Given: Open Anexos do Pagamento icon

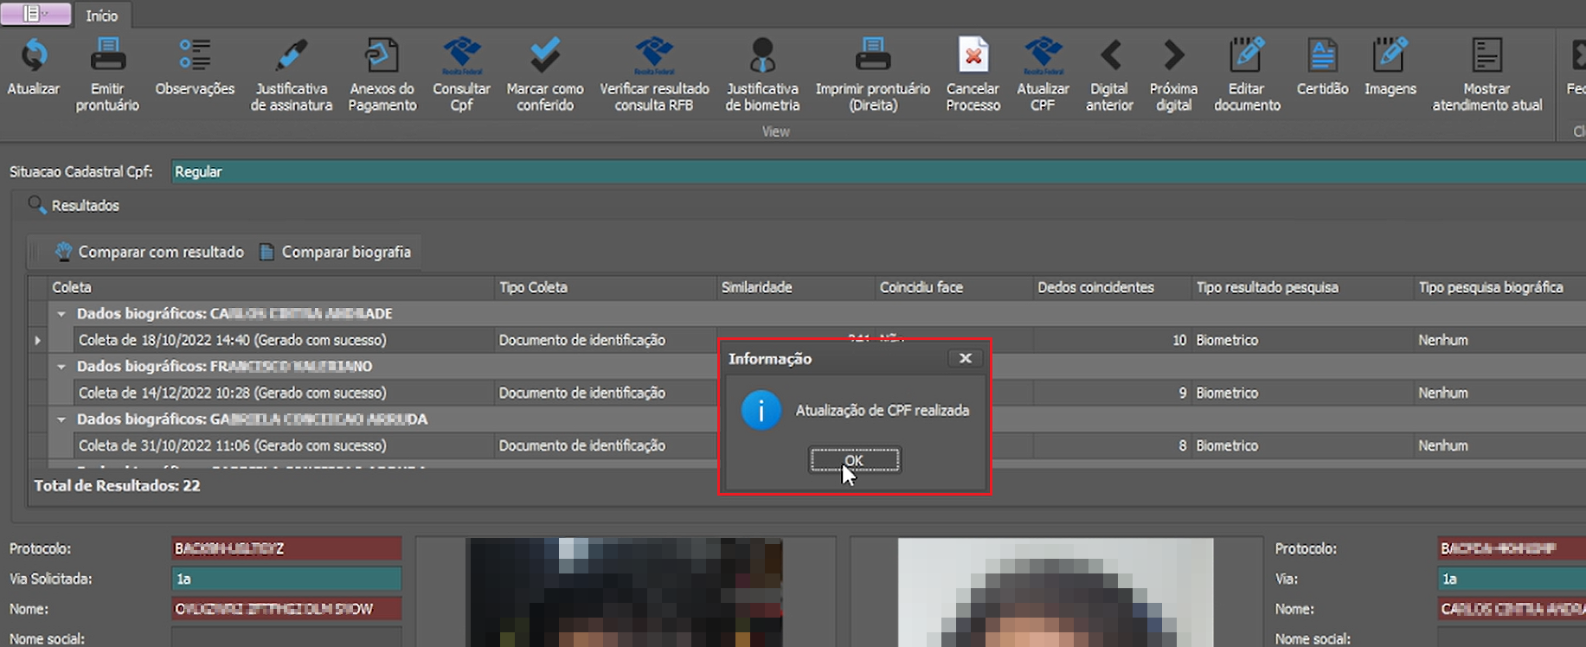Looking at the screenshot, I should tap(382, 55).
